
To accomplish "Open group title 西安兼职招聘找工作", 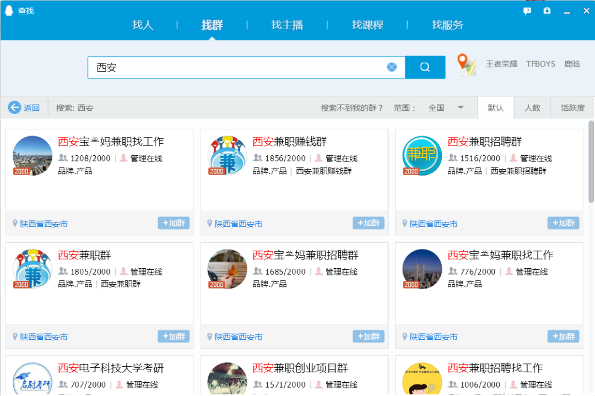I will [495, 368].
